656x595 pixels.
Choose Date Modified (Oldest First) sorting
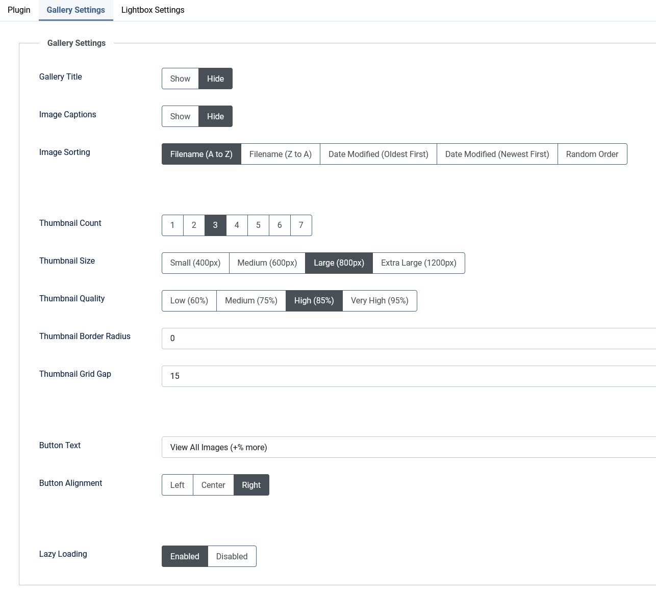click(378, 154)
